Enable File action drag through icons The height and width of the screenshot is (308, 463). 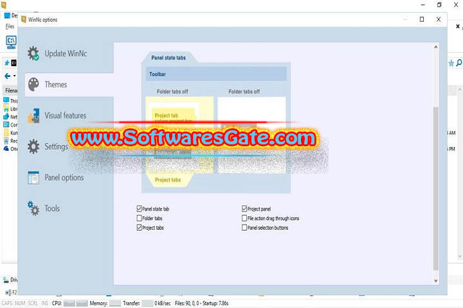coord(244,218)
